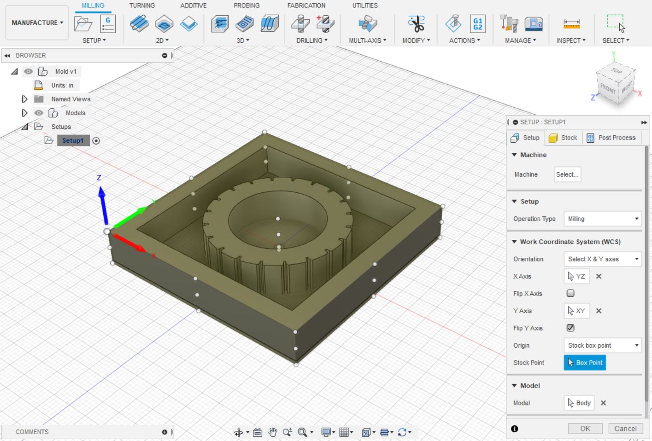Click the Measure ruler icon under Inspect
This screenshot has height=441, width=652.
click(571, 23)
